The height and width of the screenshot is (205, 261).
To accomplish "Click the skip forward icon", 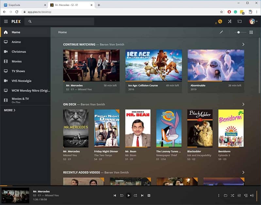I will tap(135, 196).
